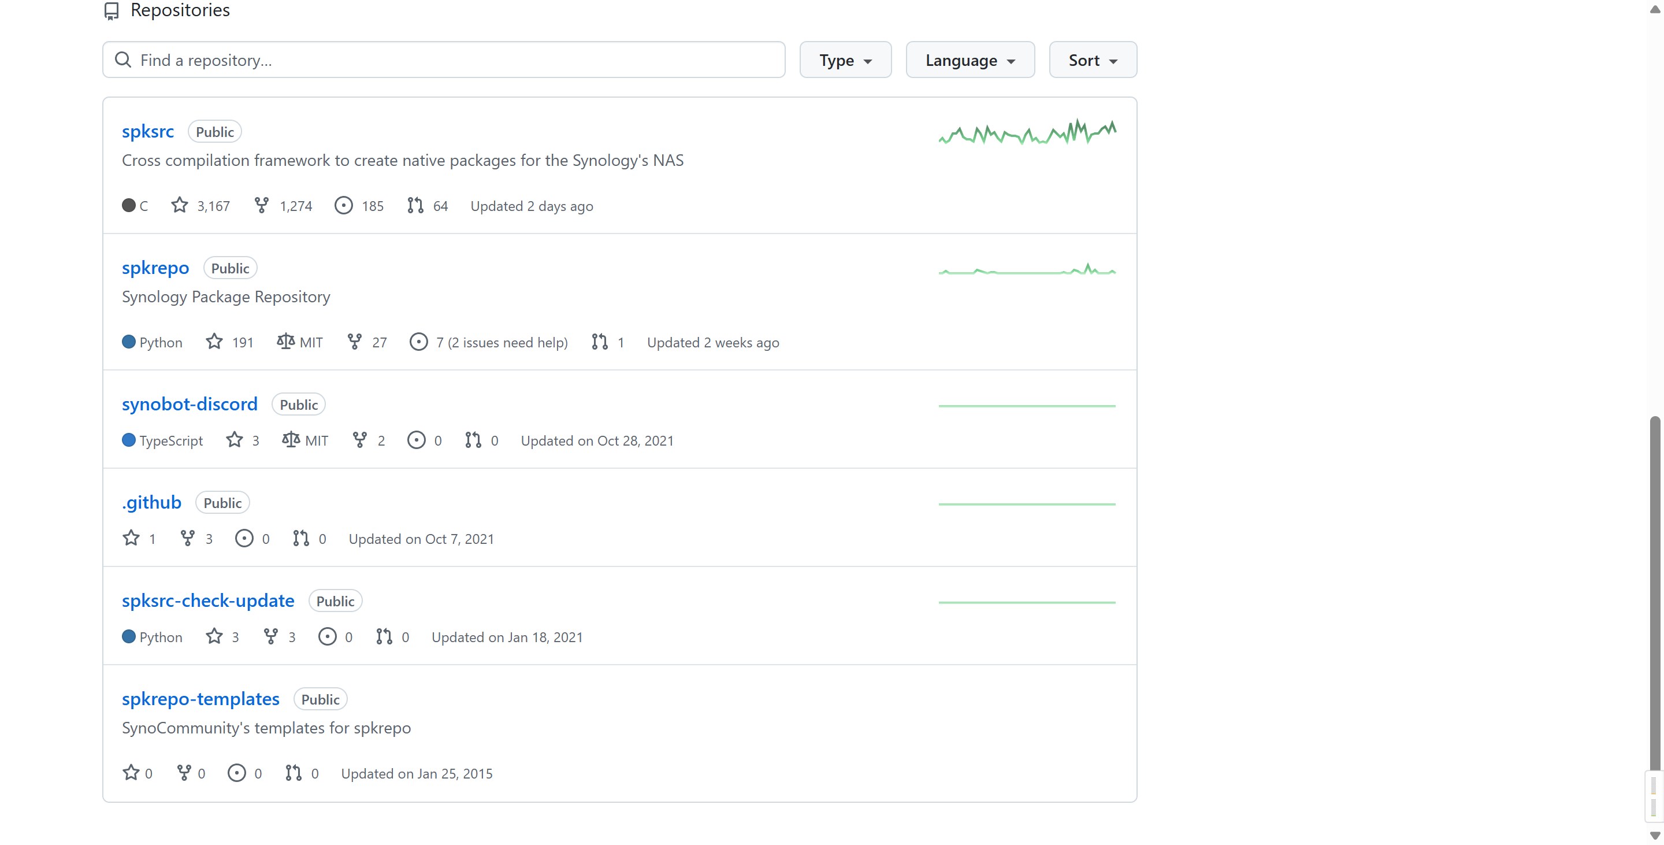The width and height of the screenshot is (1664, 845).
Task: Click spksrc pull requests icon showing 64
Action: pyautogui.click(x=415, y=205)
